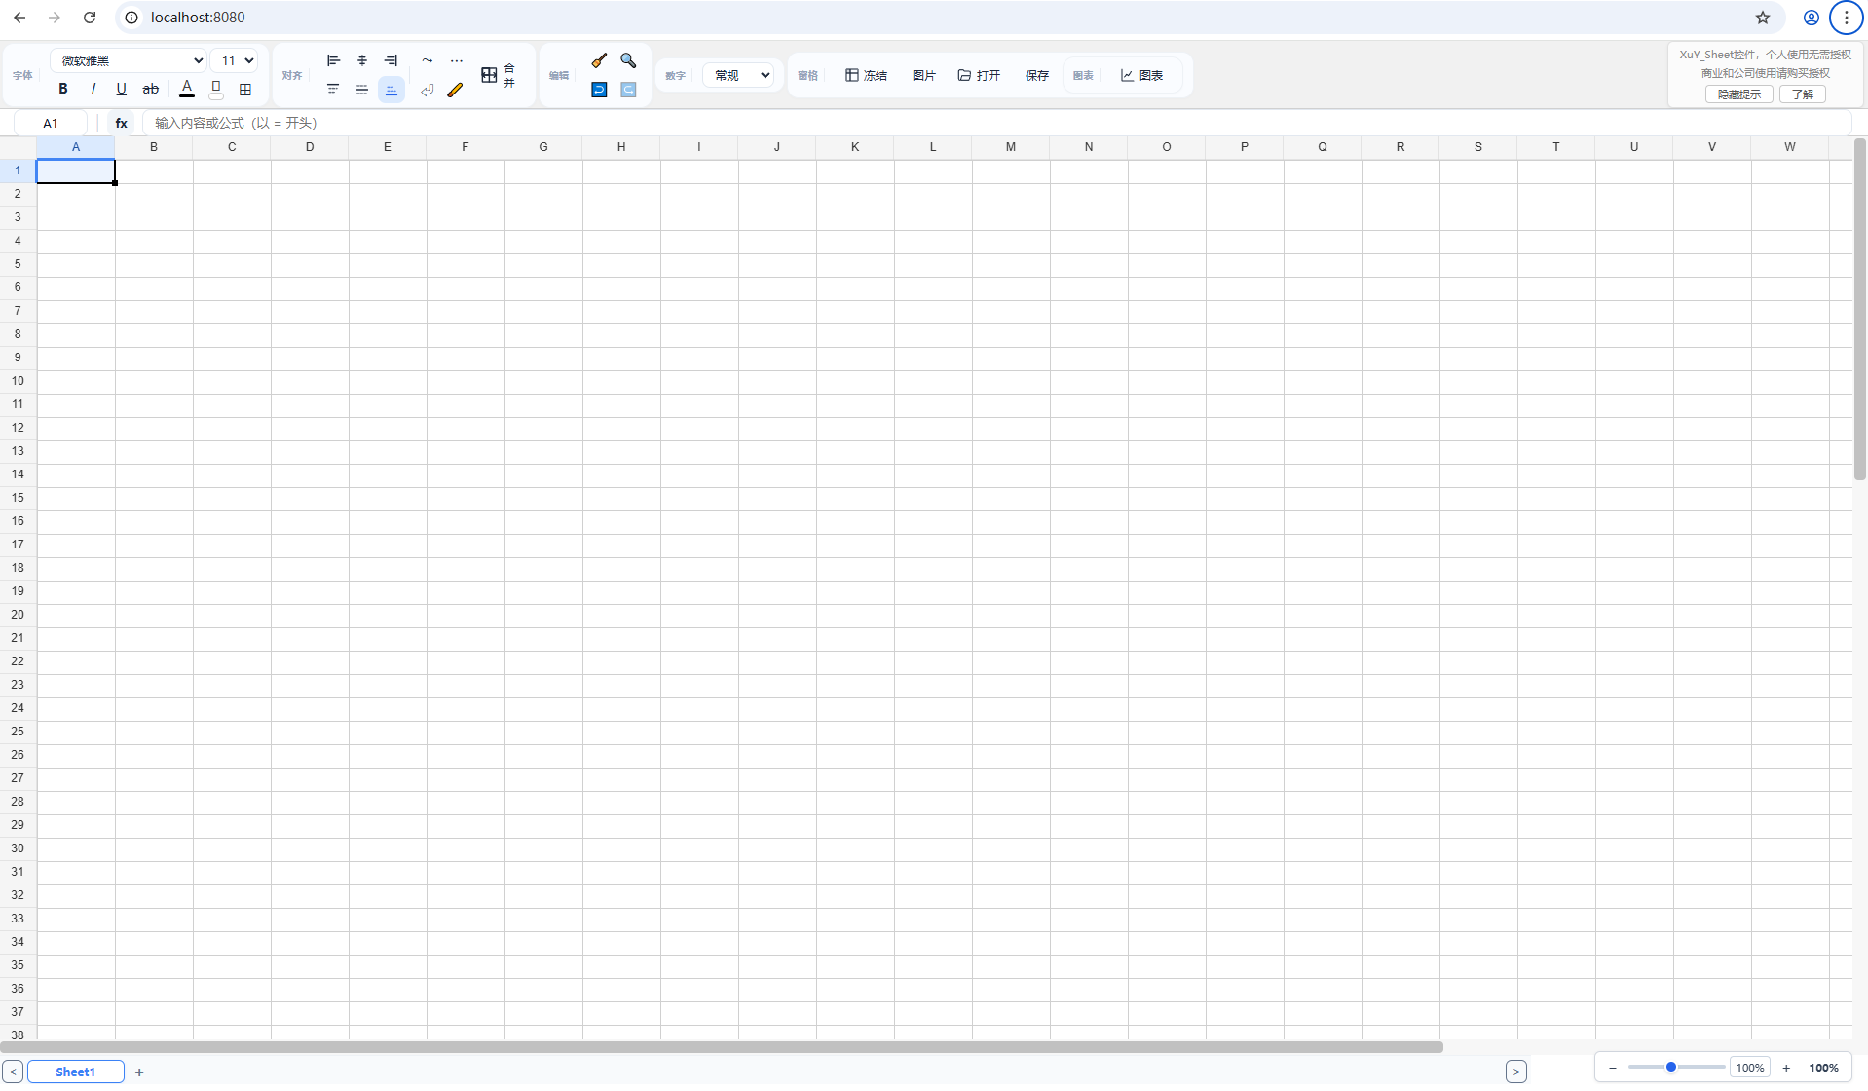Viewport: 1868px width, 1091px height.
Task: Click the vertical scrollbar thumb
Action: (x=1859, y=310)
